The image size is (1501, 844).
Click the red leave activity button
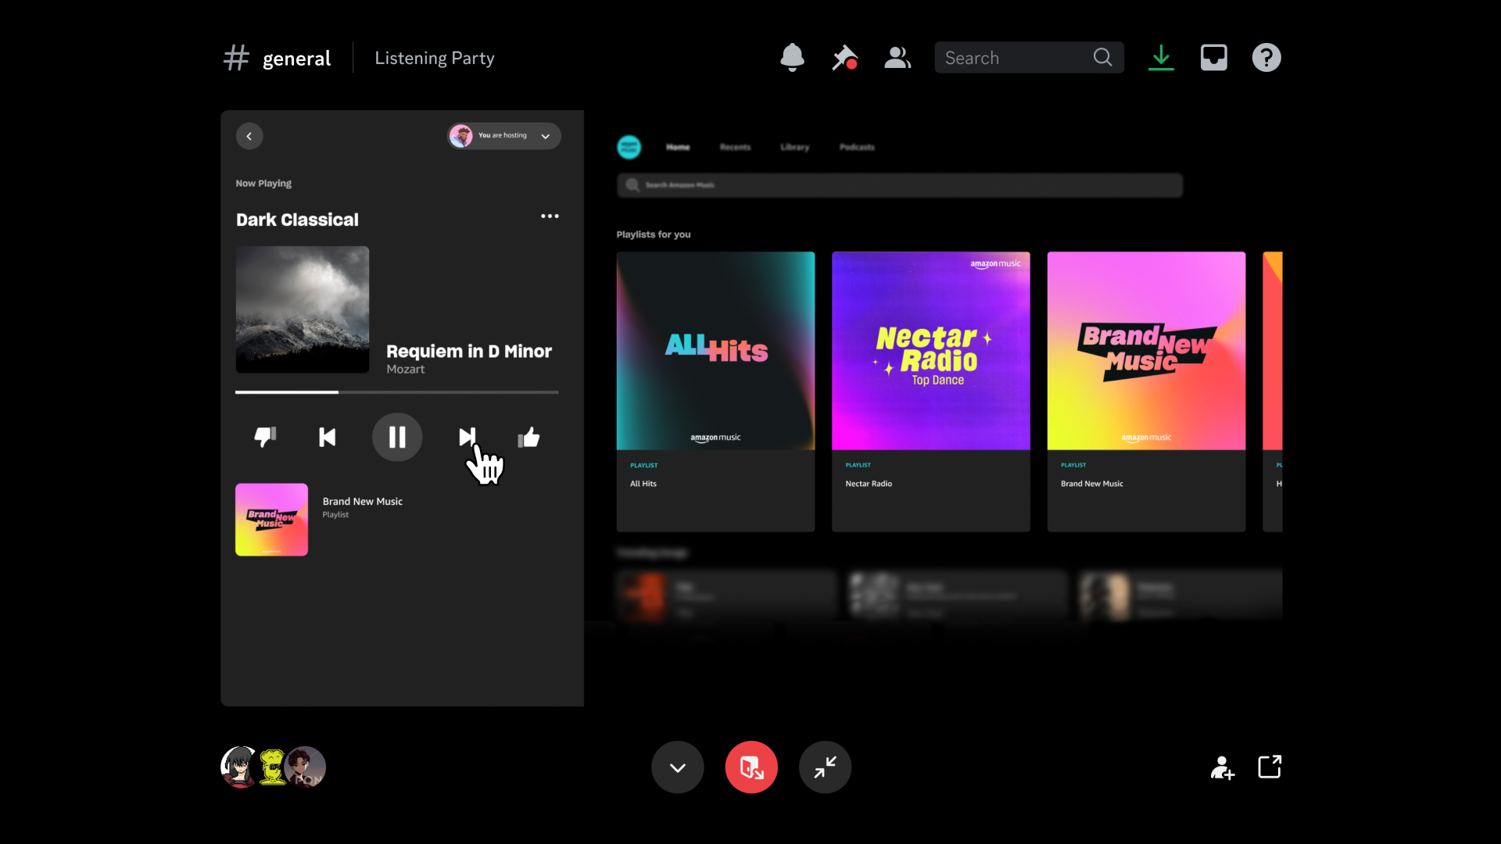(x=751, y=767)
